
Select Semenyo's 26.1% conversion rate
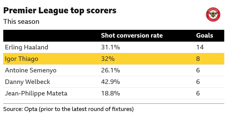[110, 70]
